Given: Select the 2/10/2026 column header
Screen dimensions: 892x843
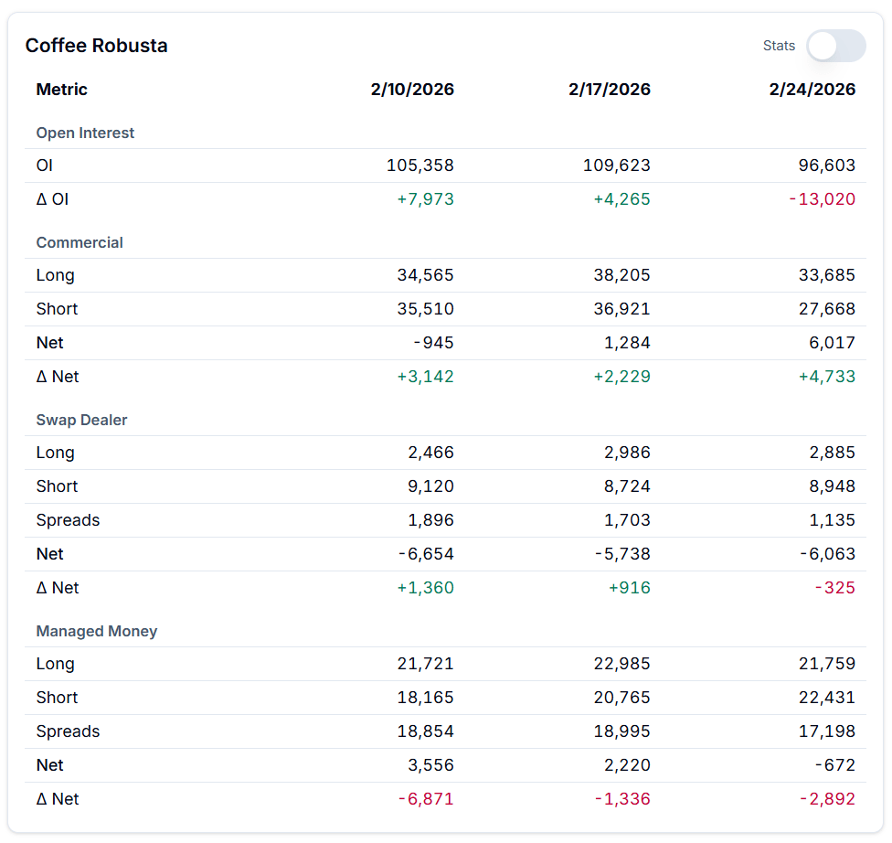Looking at the screenshot, I should click(x=412, y=90).
